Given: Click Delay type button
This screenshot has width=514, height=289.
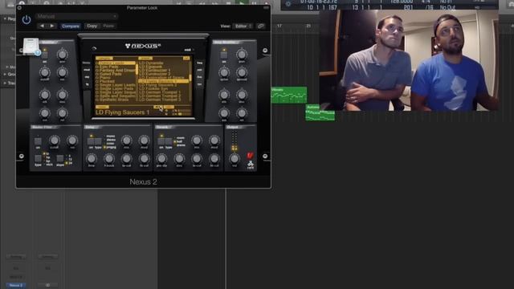Looking at the screenshot, I should tap(98, 141).
